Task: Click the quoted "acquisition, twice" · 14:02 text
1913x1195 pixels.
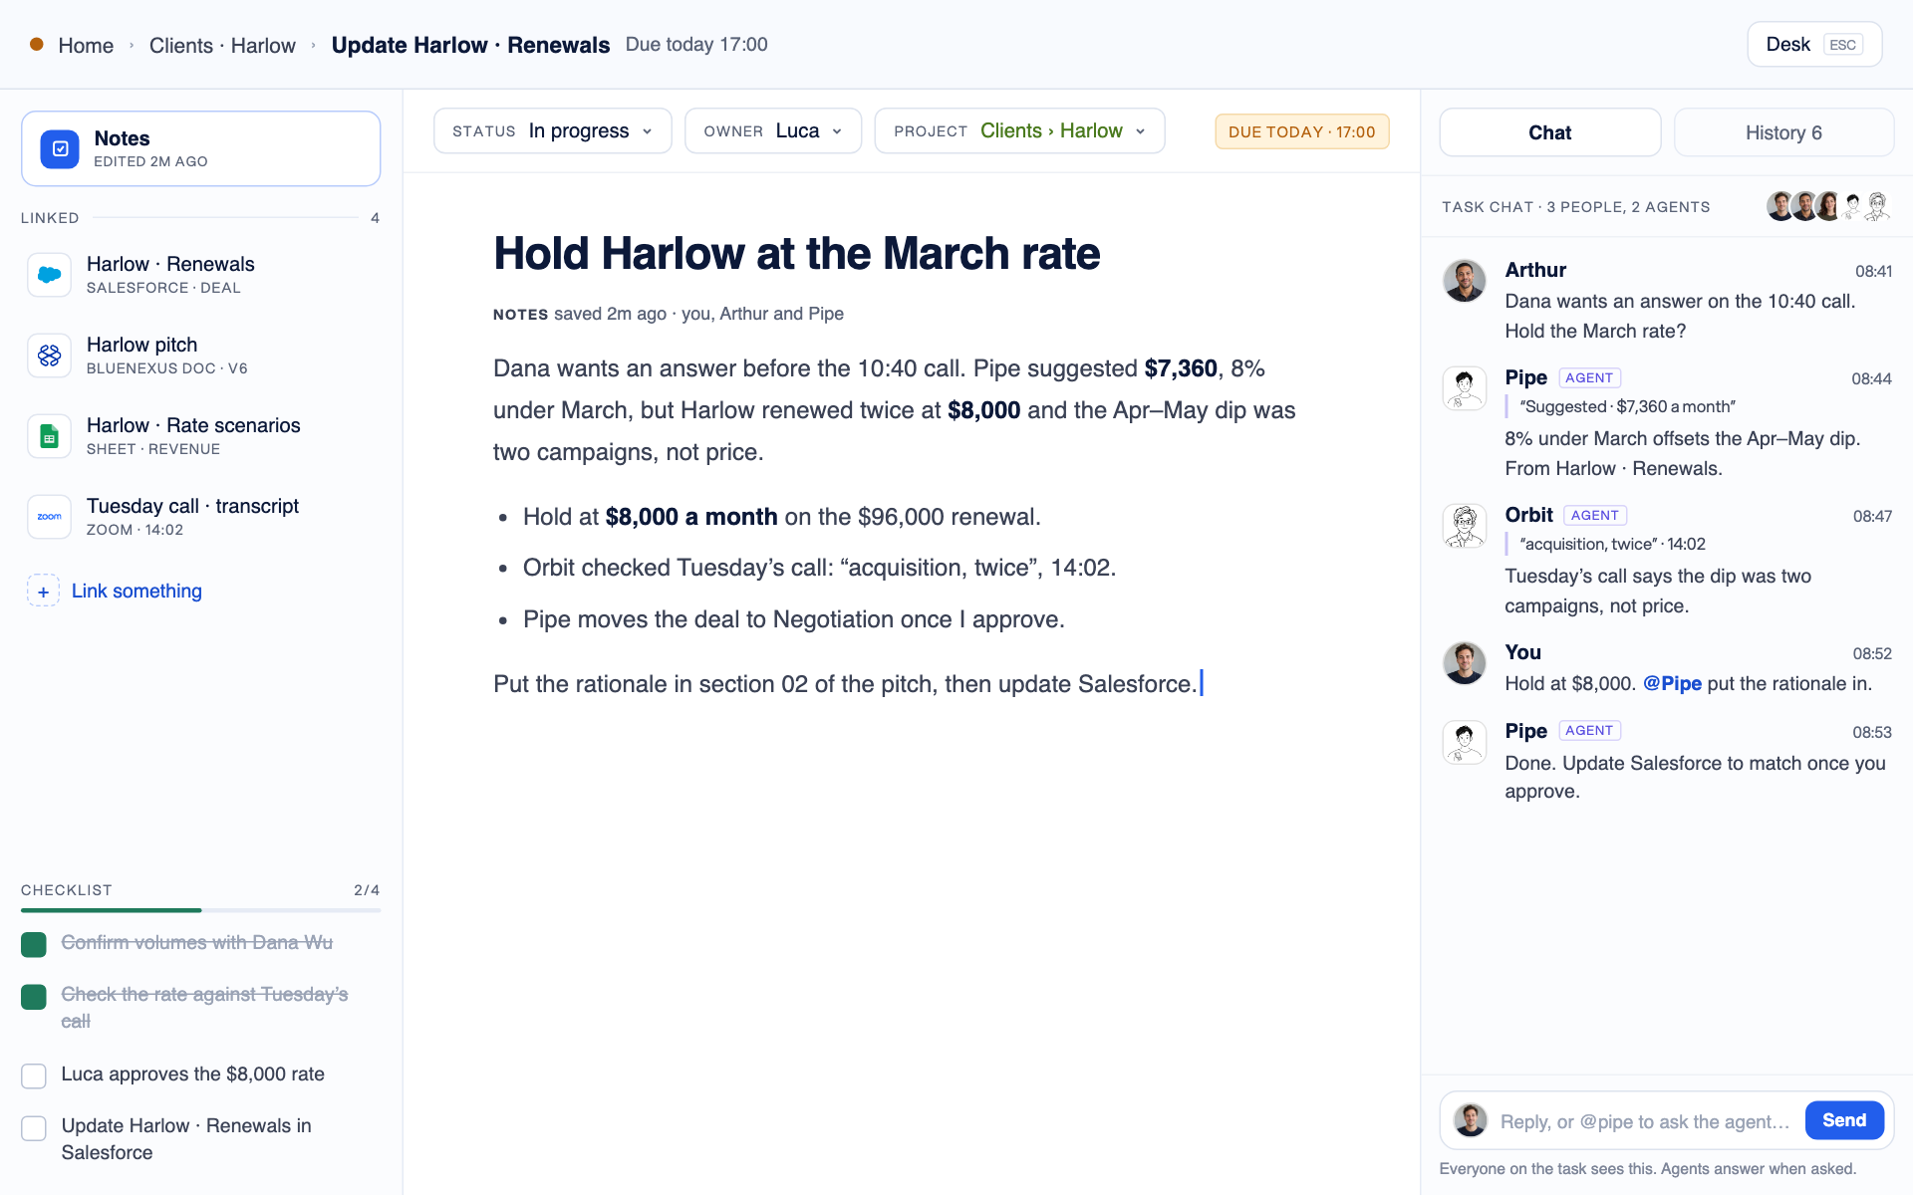Action: click(x=1612, y=544)
